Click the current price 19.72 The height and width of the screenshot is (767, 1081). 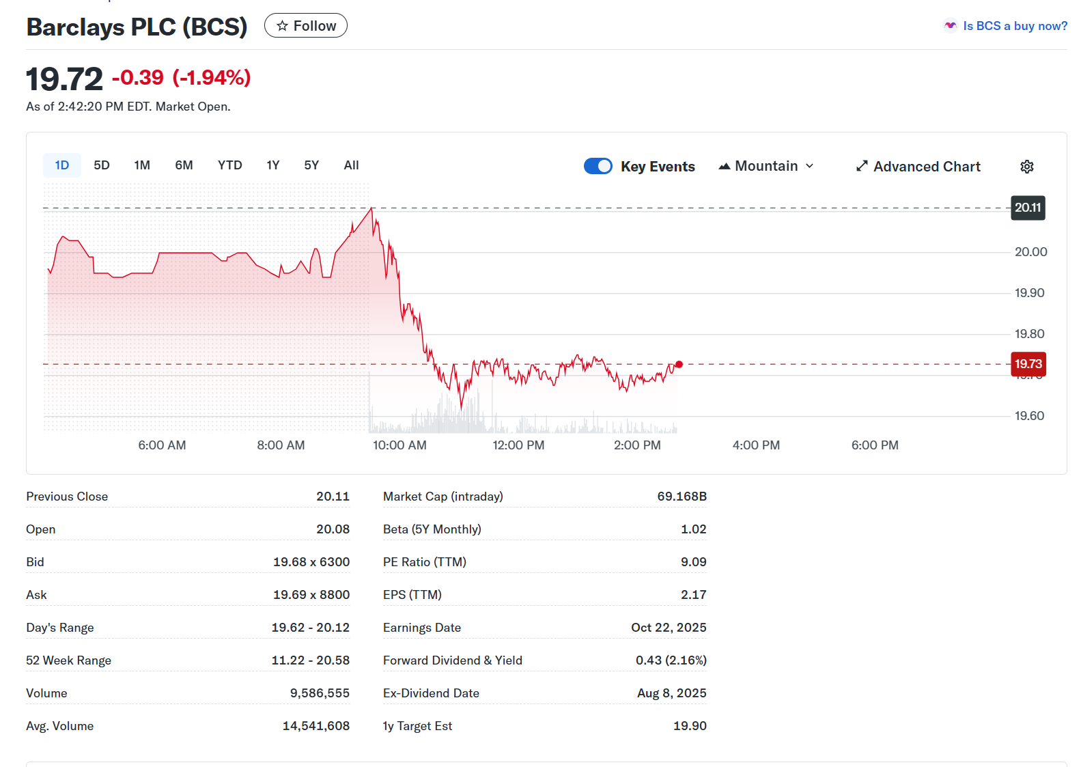tap(64, 79)
